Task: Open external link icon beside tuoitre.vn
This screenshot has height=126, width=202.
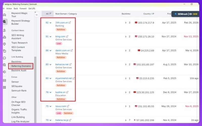Action: [67, 92]
